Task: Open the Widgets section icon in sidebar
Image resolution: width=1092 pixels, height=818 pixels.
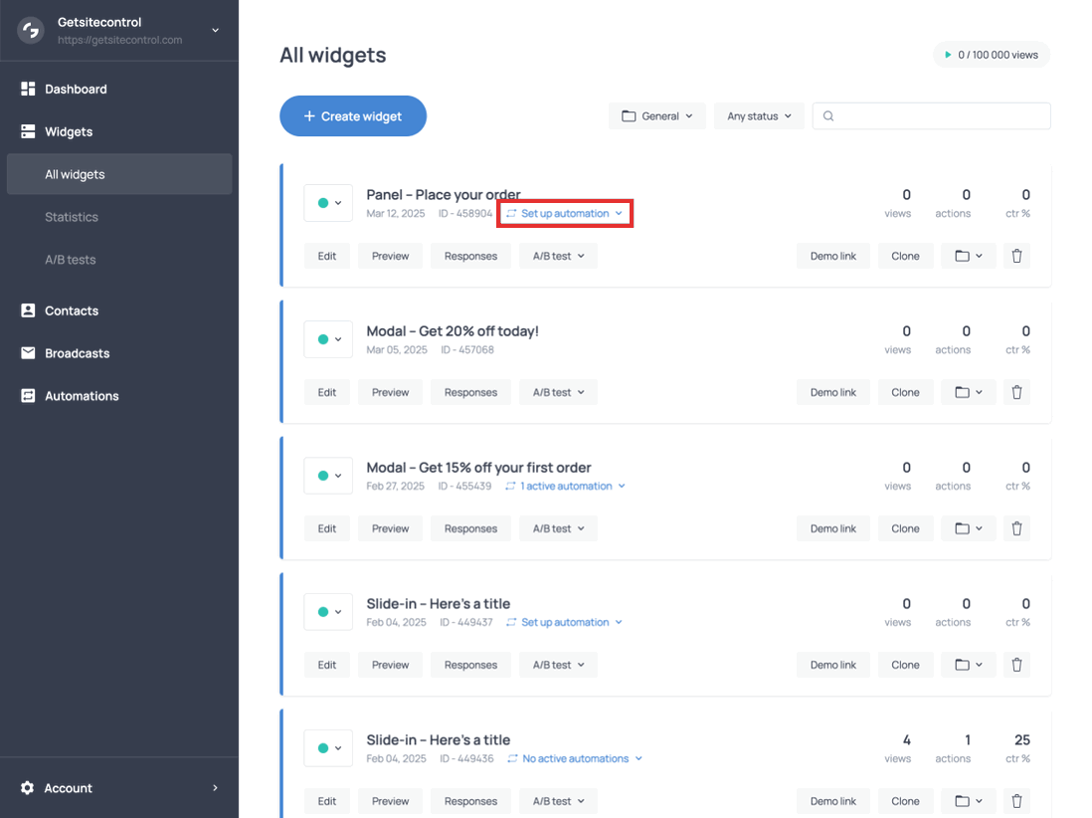Action: (x=29, y=131)
